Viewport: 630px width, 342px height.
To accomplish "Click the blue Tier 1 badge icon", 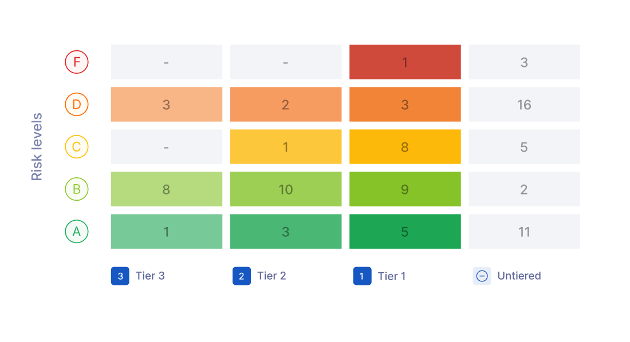I will [362, 276].
